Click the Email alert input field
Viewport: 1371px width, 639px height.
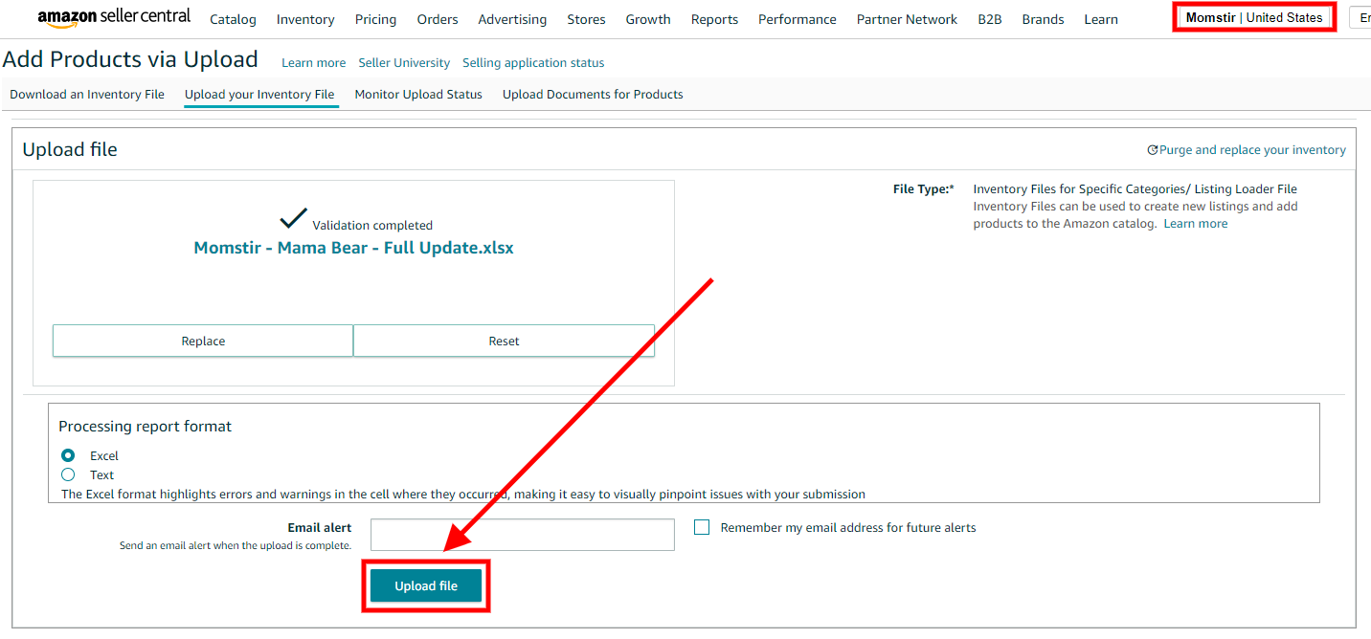coord(523,535)
